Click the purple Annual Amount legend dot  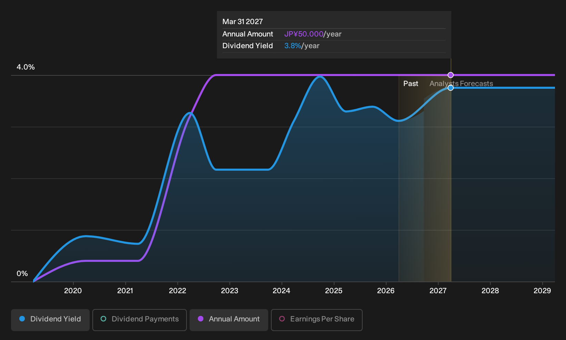pos(201,319)
